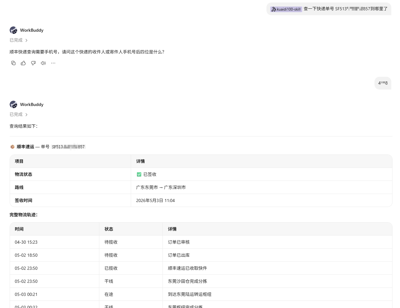The width and height of the screenshot is (400, 308).
Task: Click the 时间 column header in tracking table
Action: coord(19,229)
